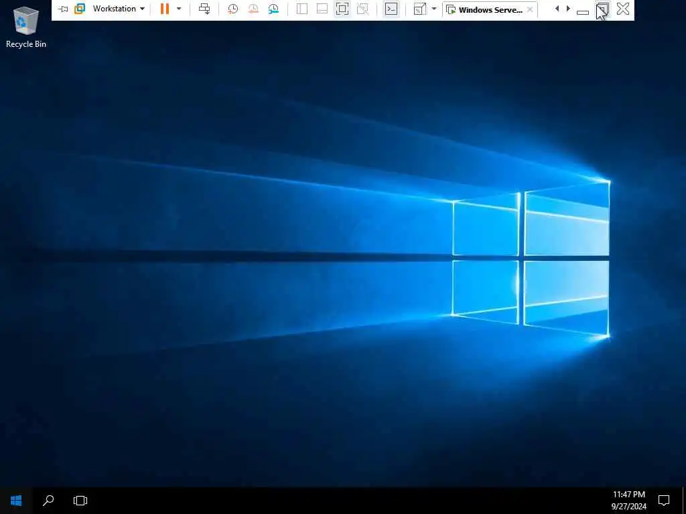Open the Action Center notifications icon
Screen dimensions: 686x514
pos(664,501)
